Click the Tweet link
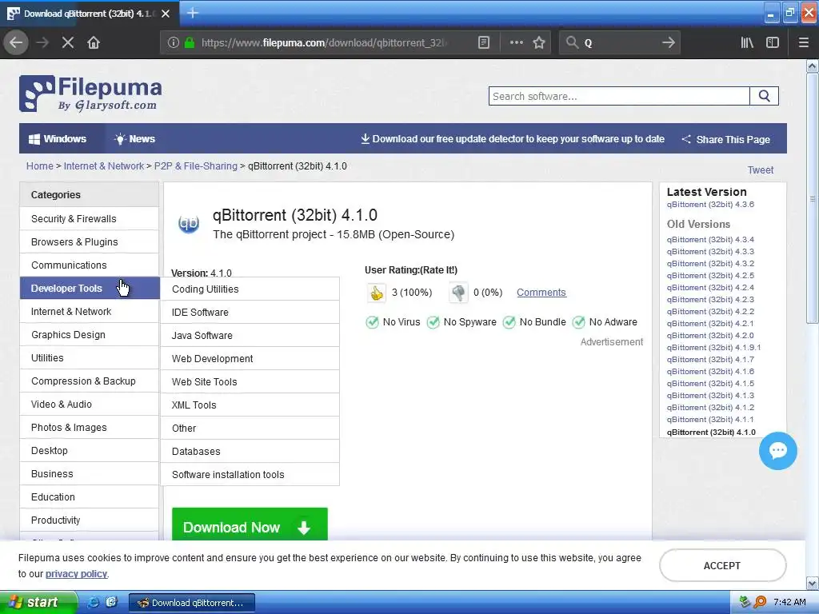This screenshot has height=614, width=819. pyautogui.click(x=760, y=170)
